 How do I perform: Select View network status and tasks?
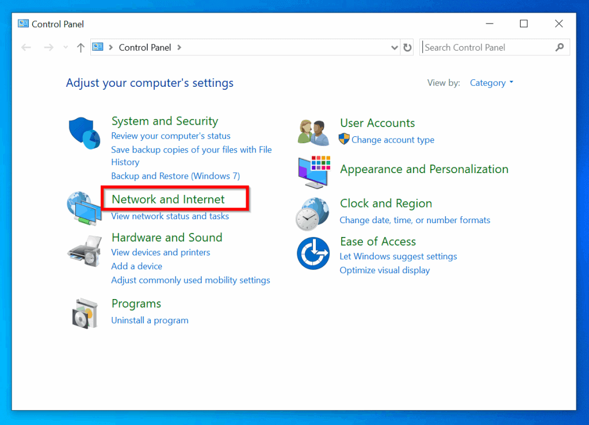click(170, 216)
